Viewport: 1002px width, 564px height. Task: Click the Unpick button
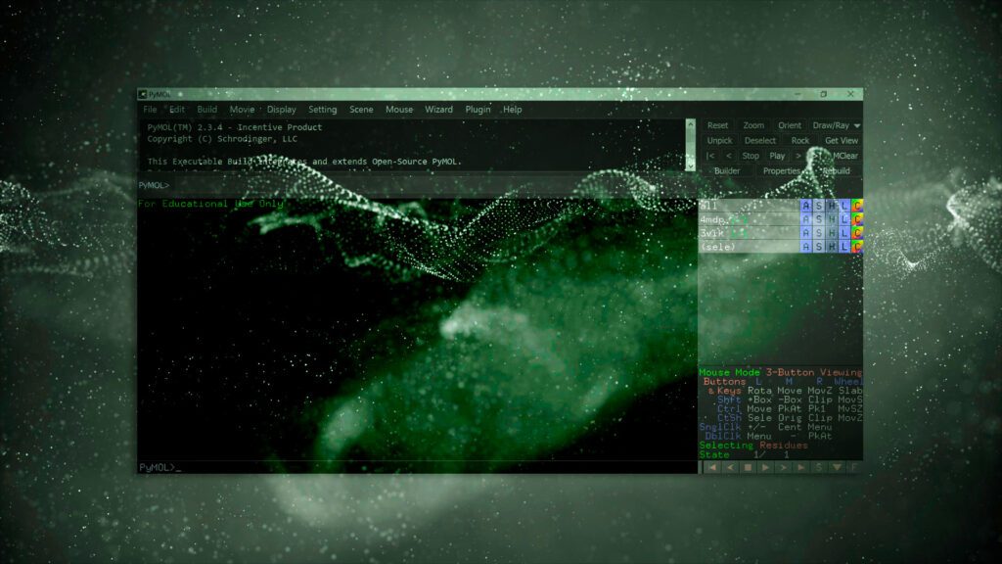point(719,141)
